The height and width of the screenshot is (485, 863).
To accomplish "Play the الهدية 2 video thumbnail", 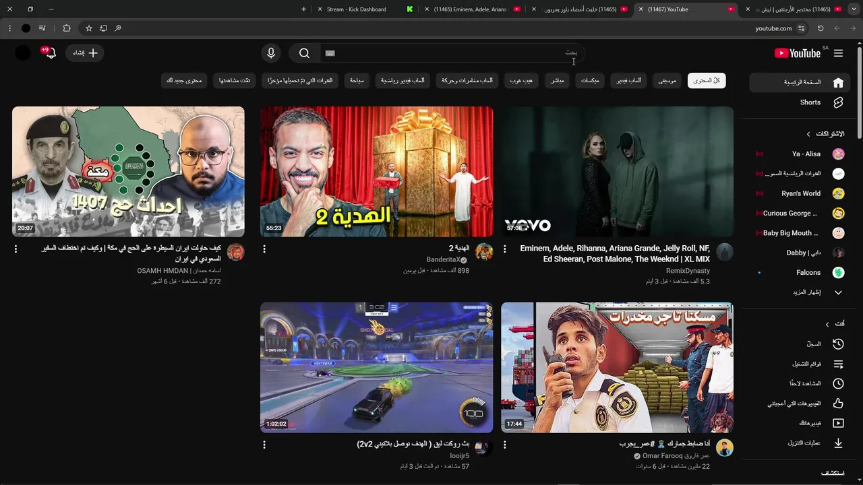I will [377, 172].
